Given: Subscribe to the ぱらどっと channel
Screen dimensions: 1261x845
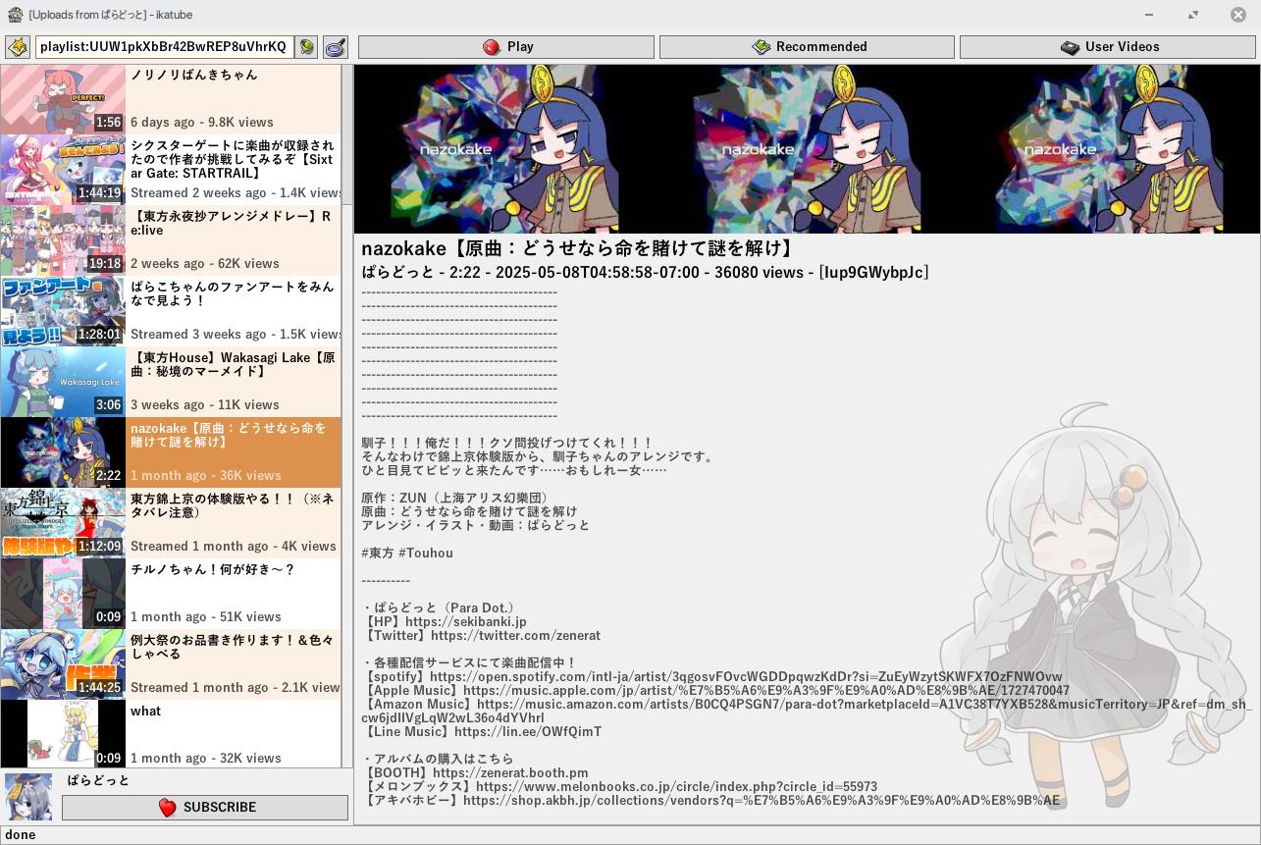Looking at the screenshot, I should click(x=205, y=808).
